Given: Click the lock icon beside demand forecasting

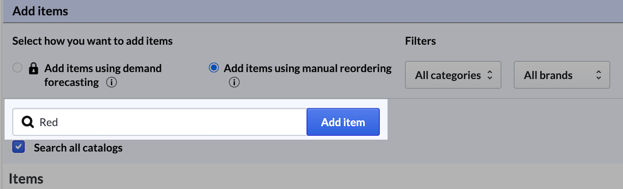Looking at the screenshot, I should pyautogui.click(x=34, y=69).
